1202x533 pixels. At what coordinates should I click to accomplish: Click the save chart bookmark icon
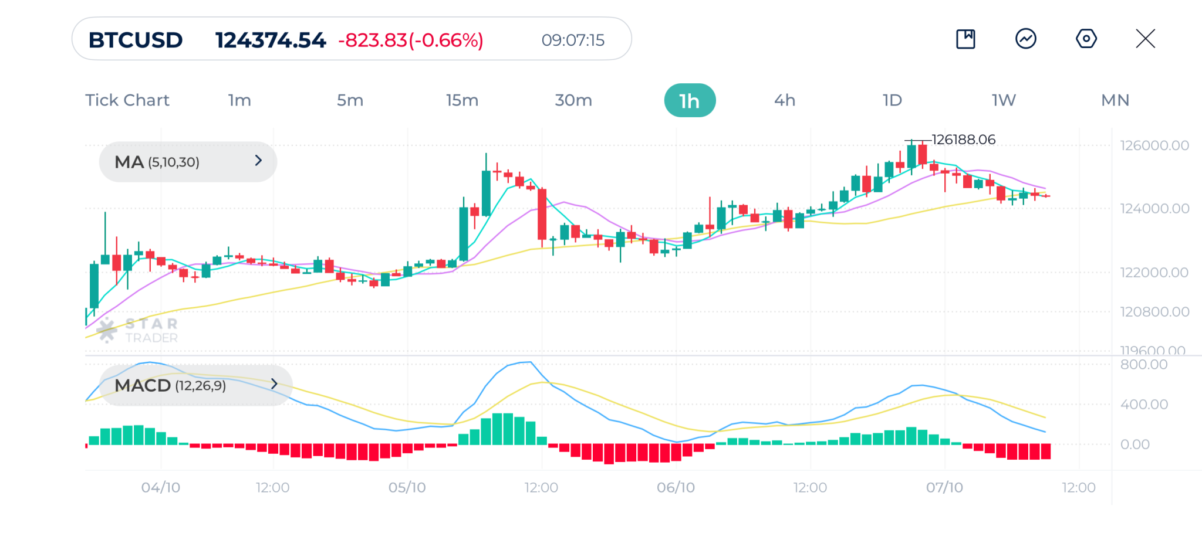tap(965, 39)
